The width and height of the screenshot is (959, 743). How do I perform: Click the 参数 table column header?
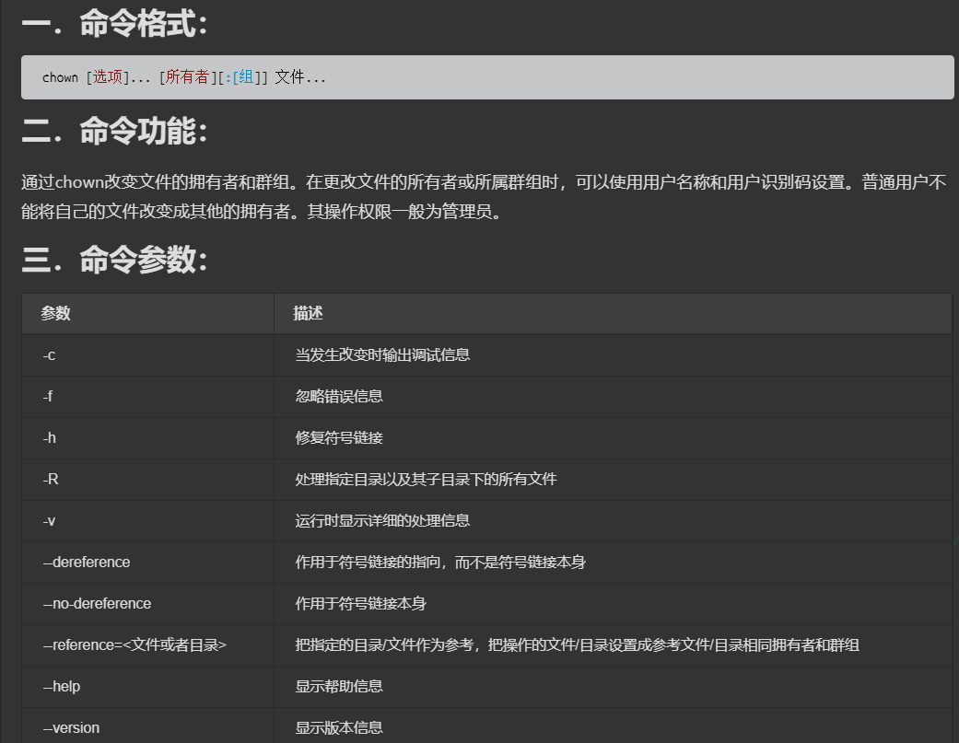56,314
